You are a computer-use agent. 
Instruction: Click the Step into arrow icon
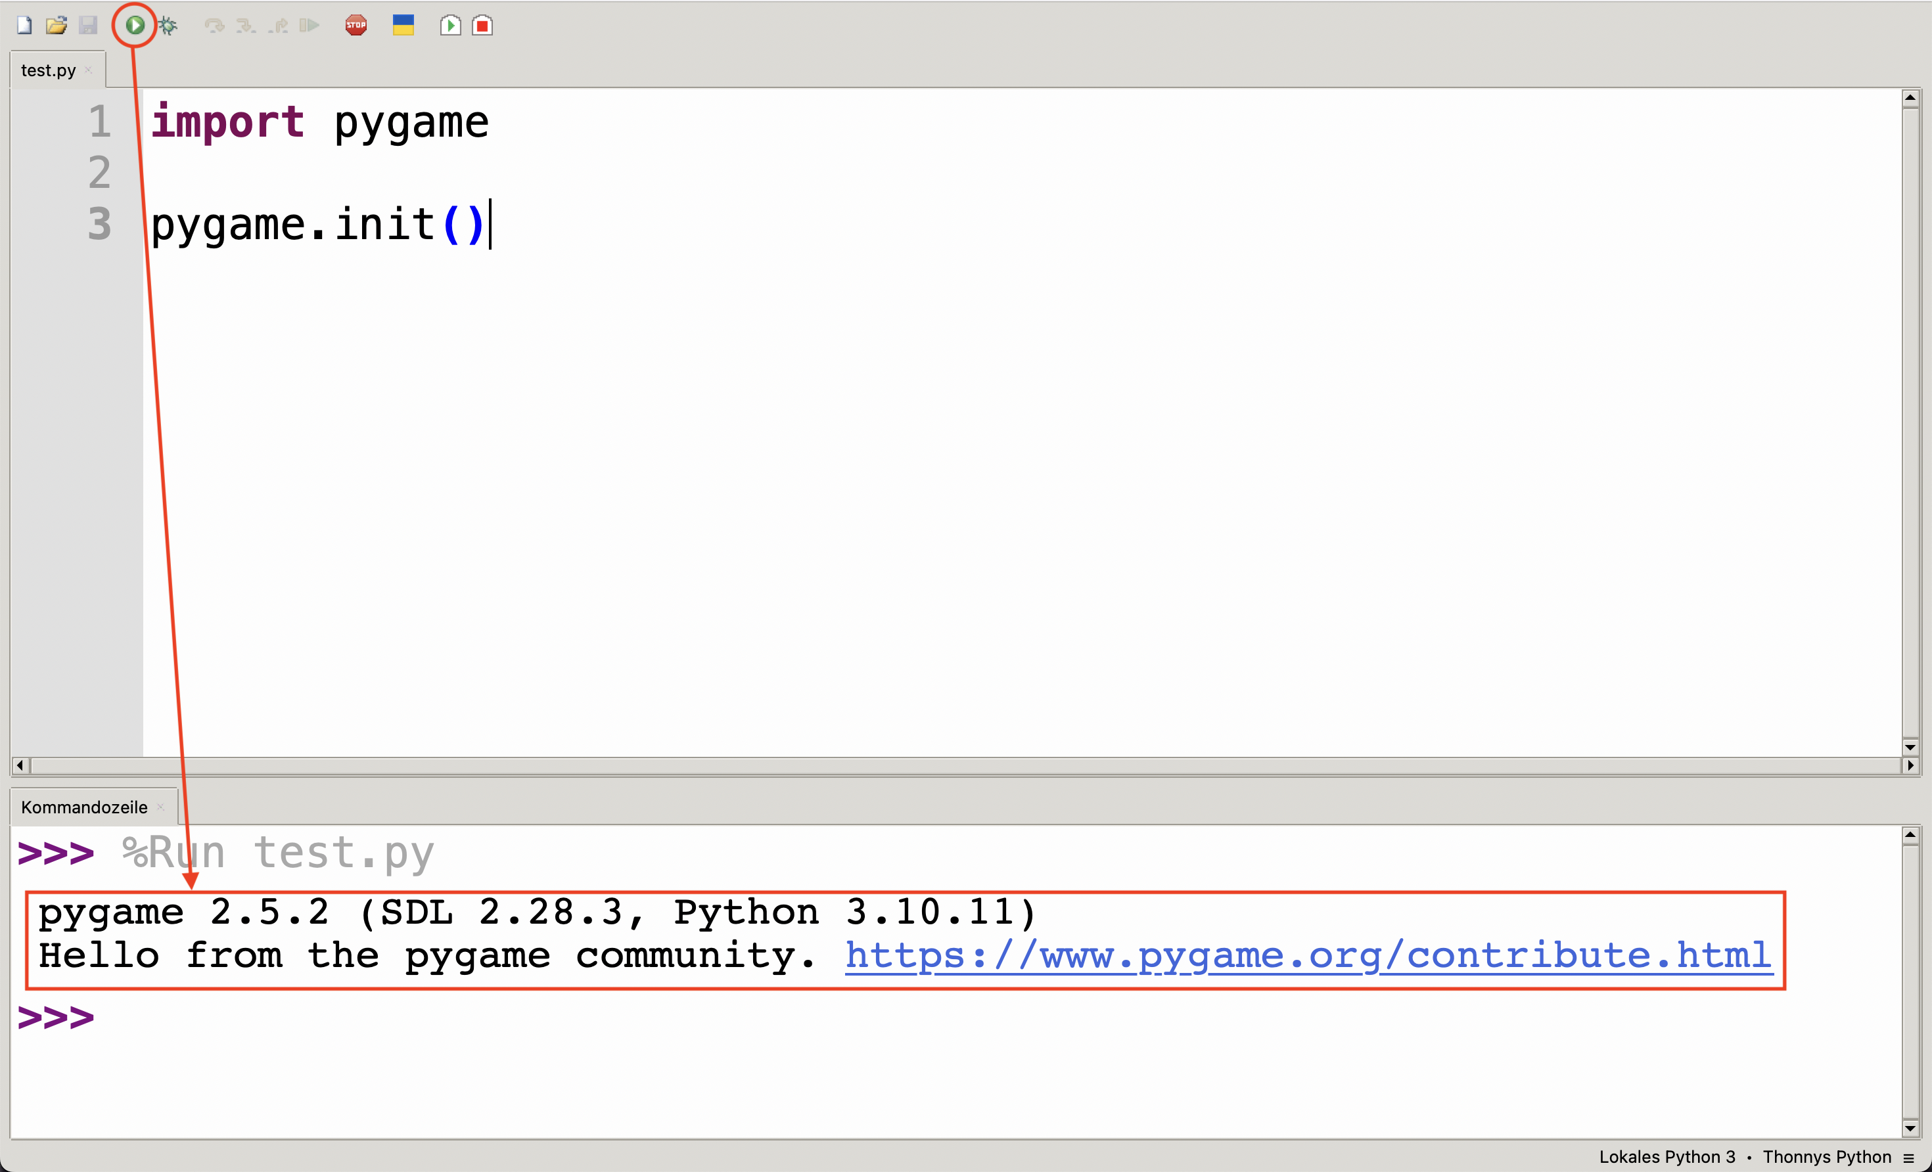[x=245, y=26]
